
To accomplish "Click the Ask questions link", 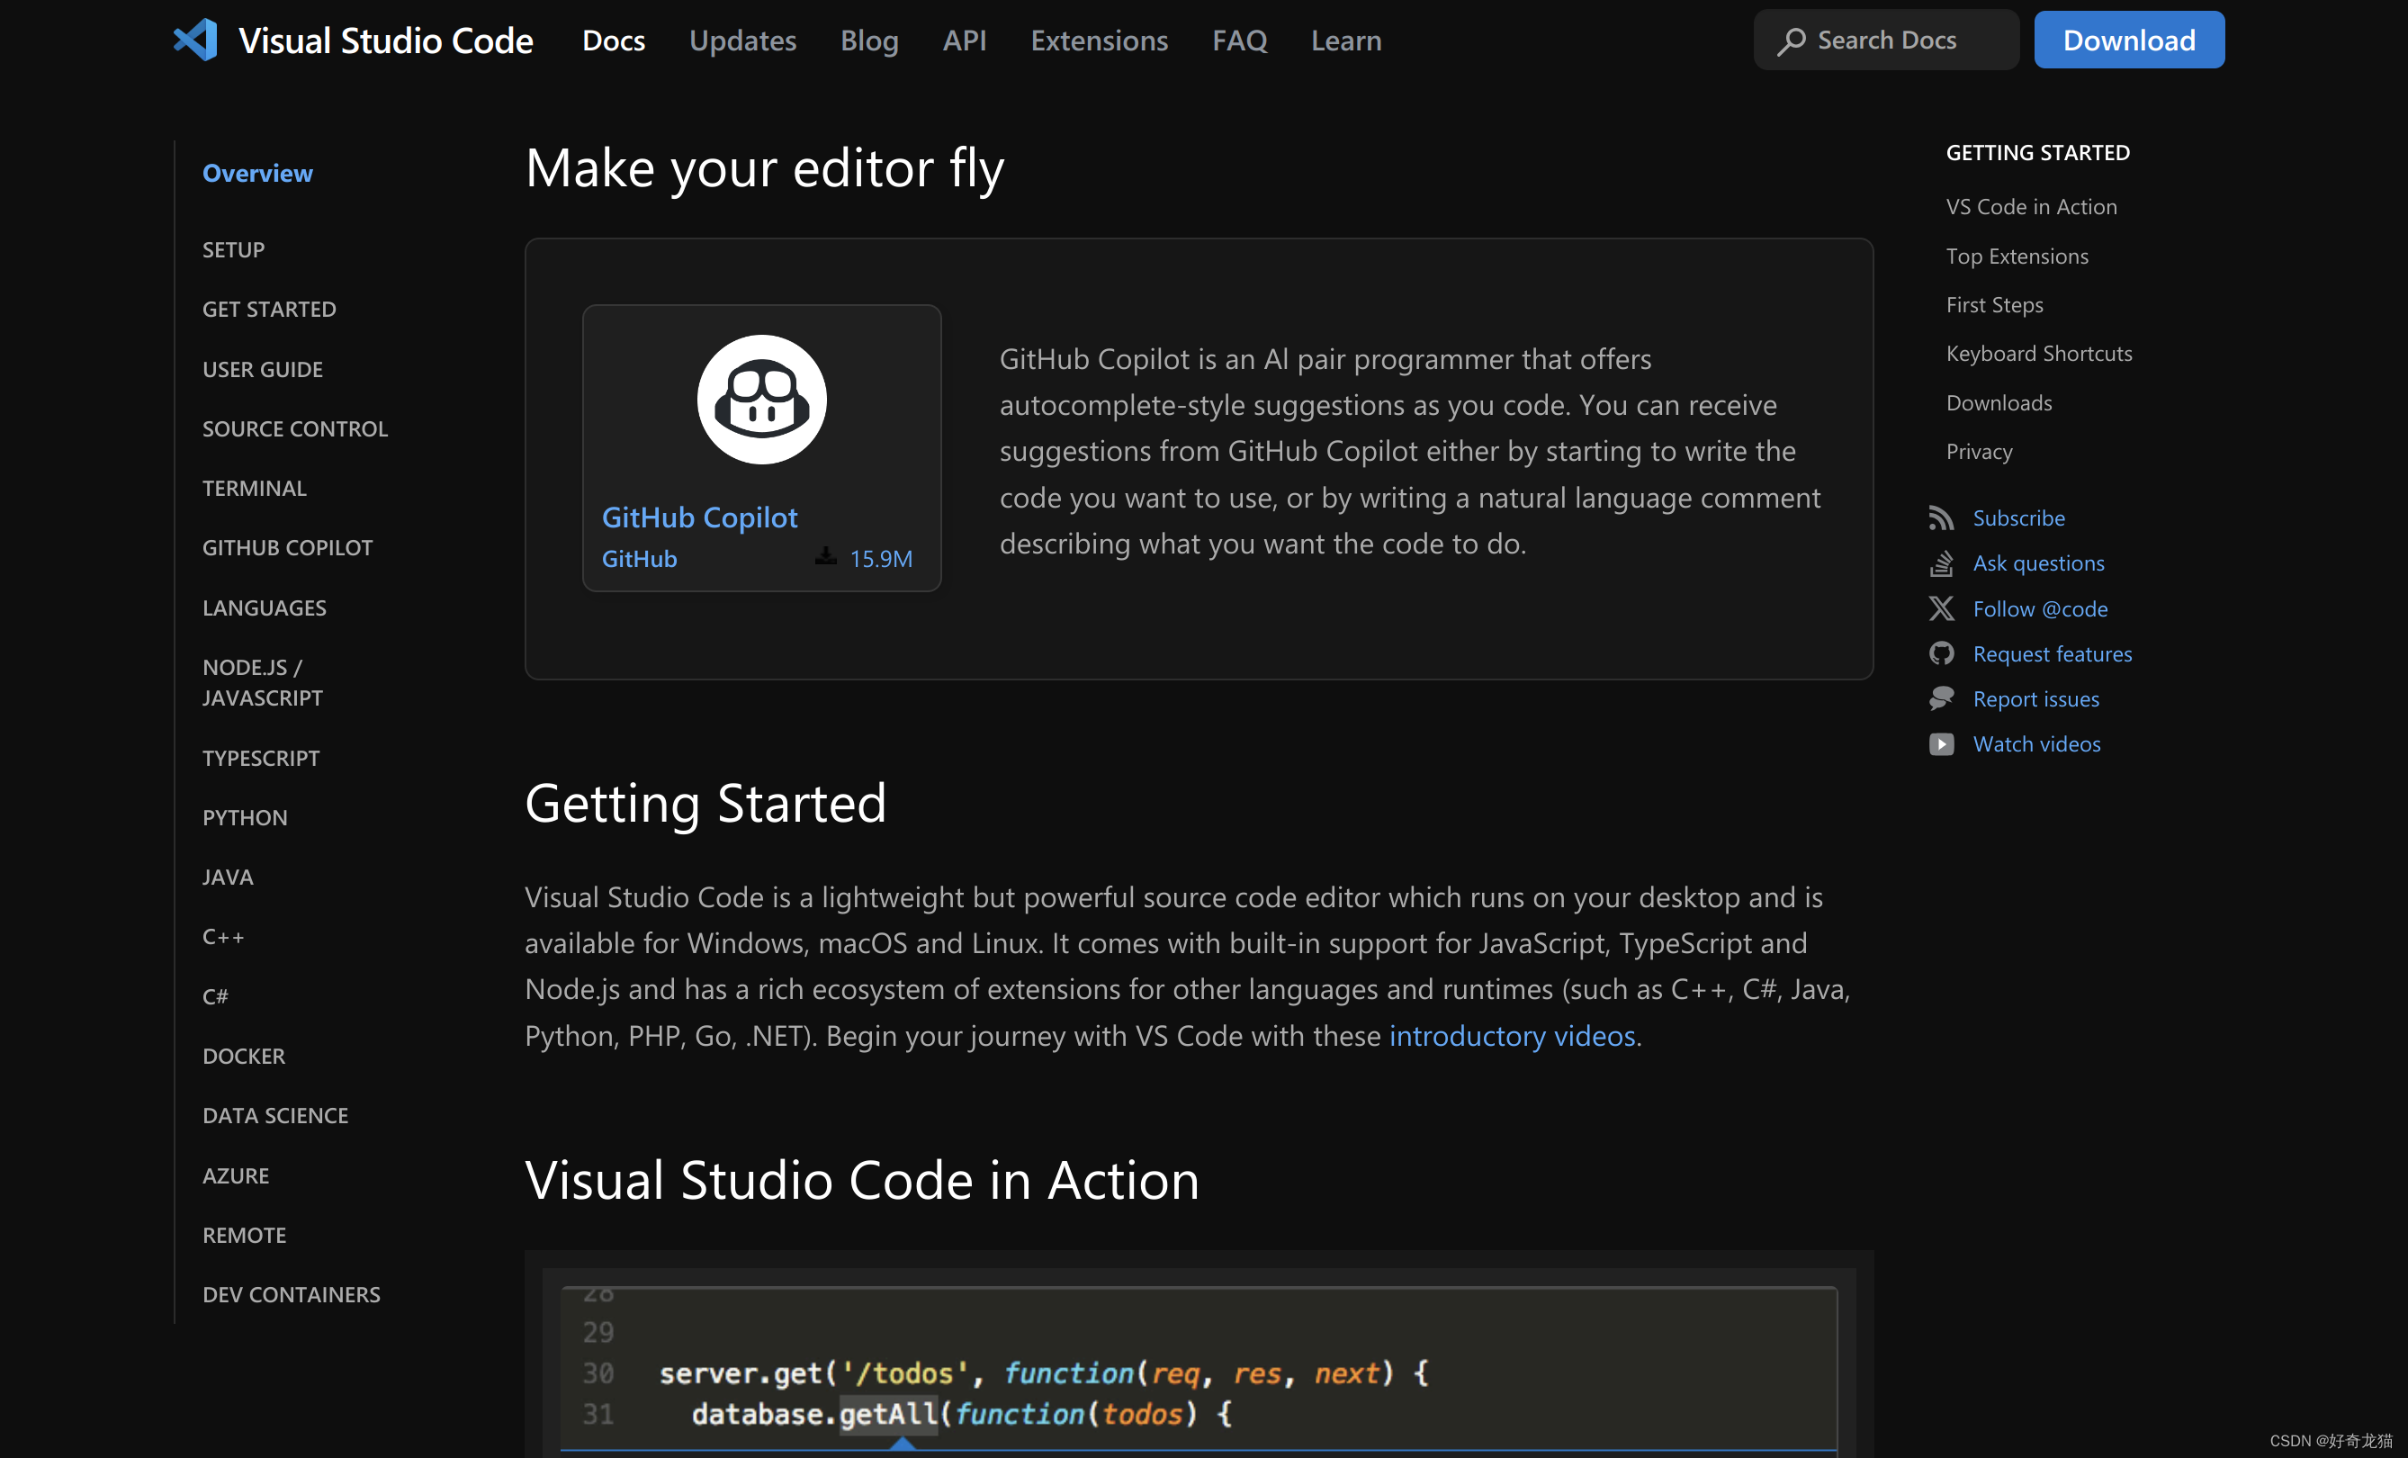I will (x=2037, y=562).
